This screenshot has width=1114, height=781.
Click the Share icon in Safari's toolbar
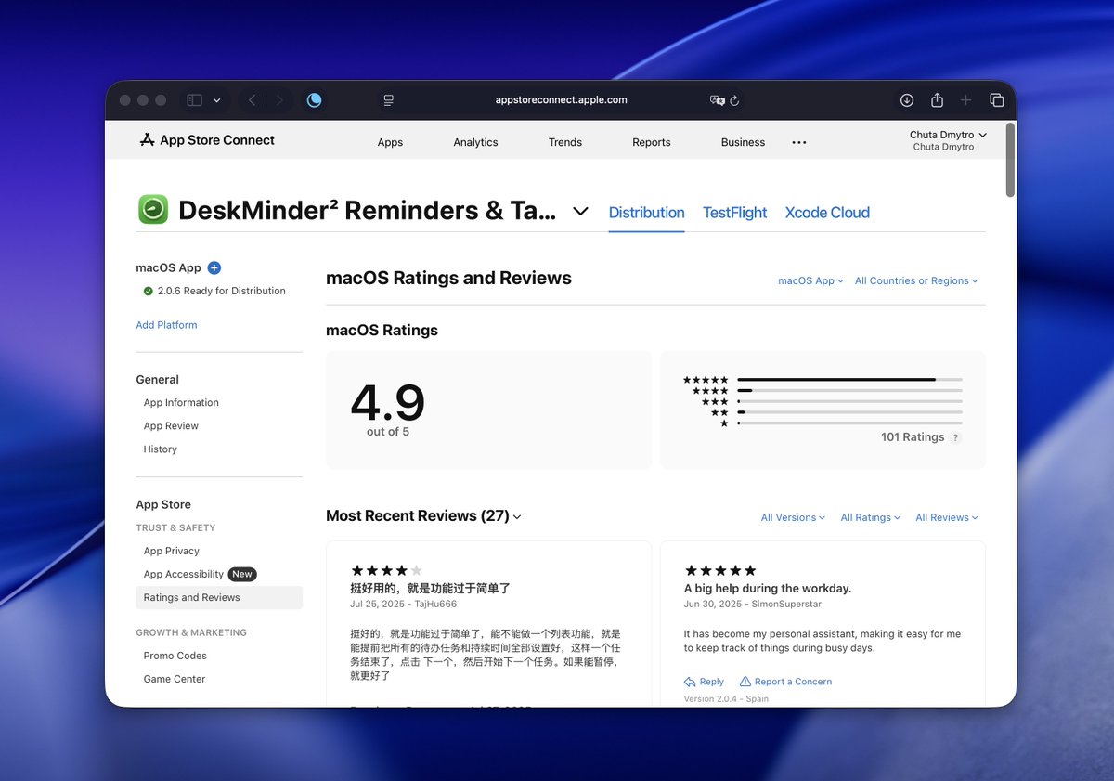tap(936, 99)
